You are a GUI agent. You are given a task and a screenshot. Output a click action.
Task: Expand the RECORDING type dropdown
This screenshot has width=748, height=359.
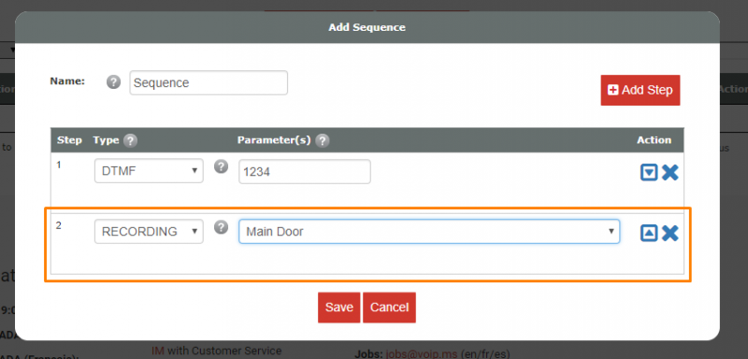pyautogui.click(x=149, y=232)
